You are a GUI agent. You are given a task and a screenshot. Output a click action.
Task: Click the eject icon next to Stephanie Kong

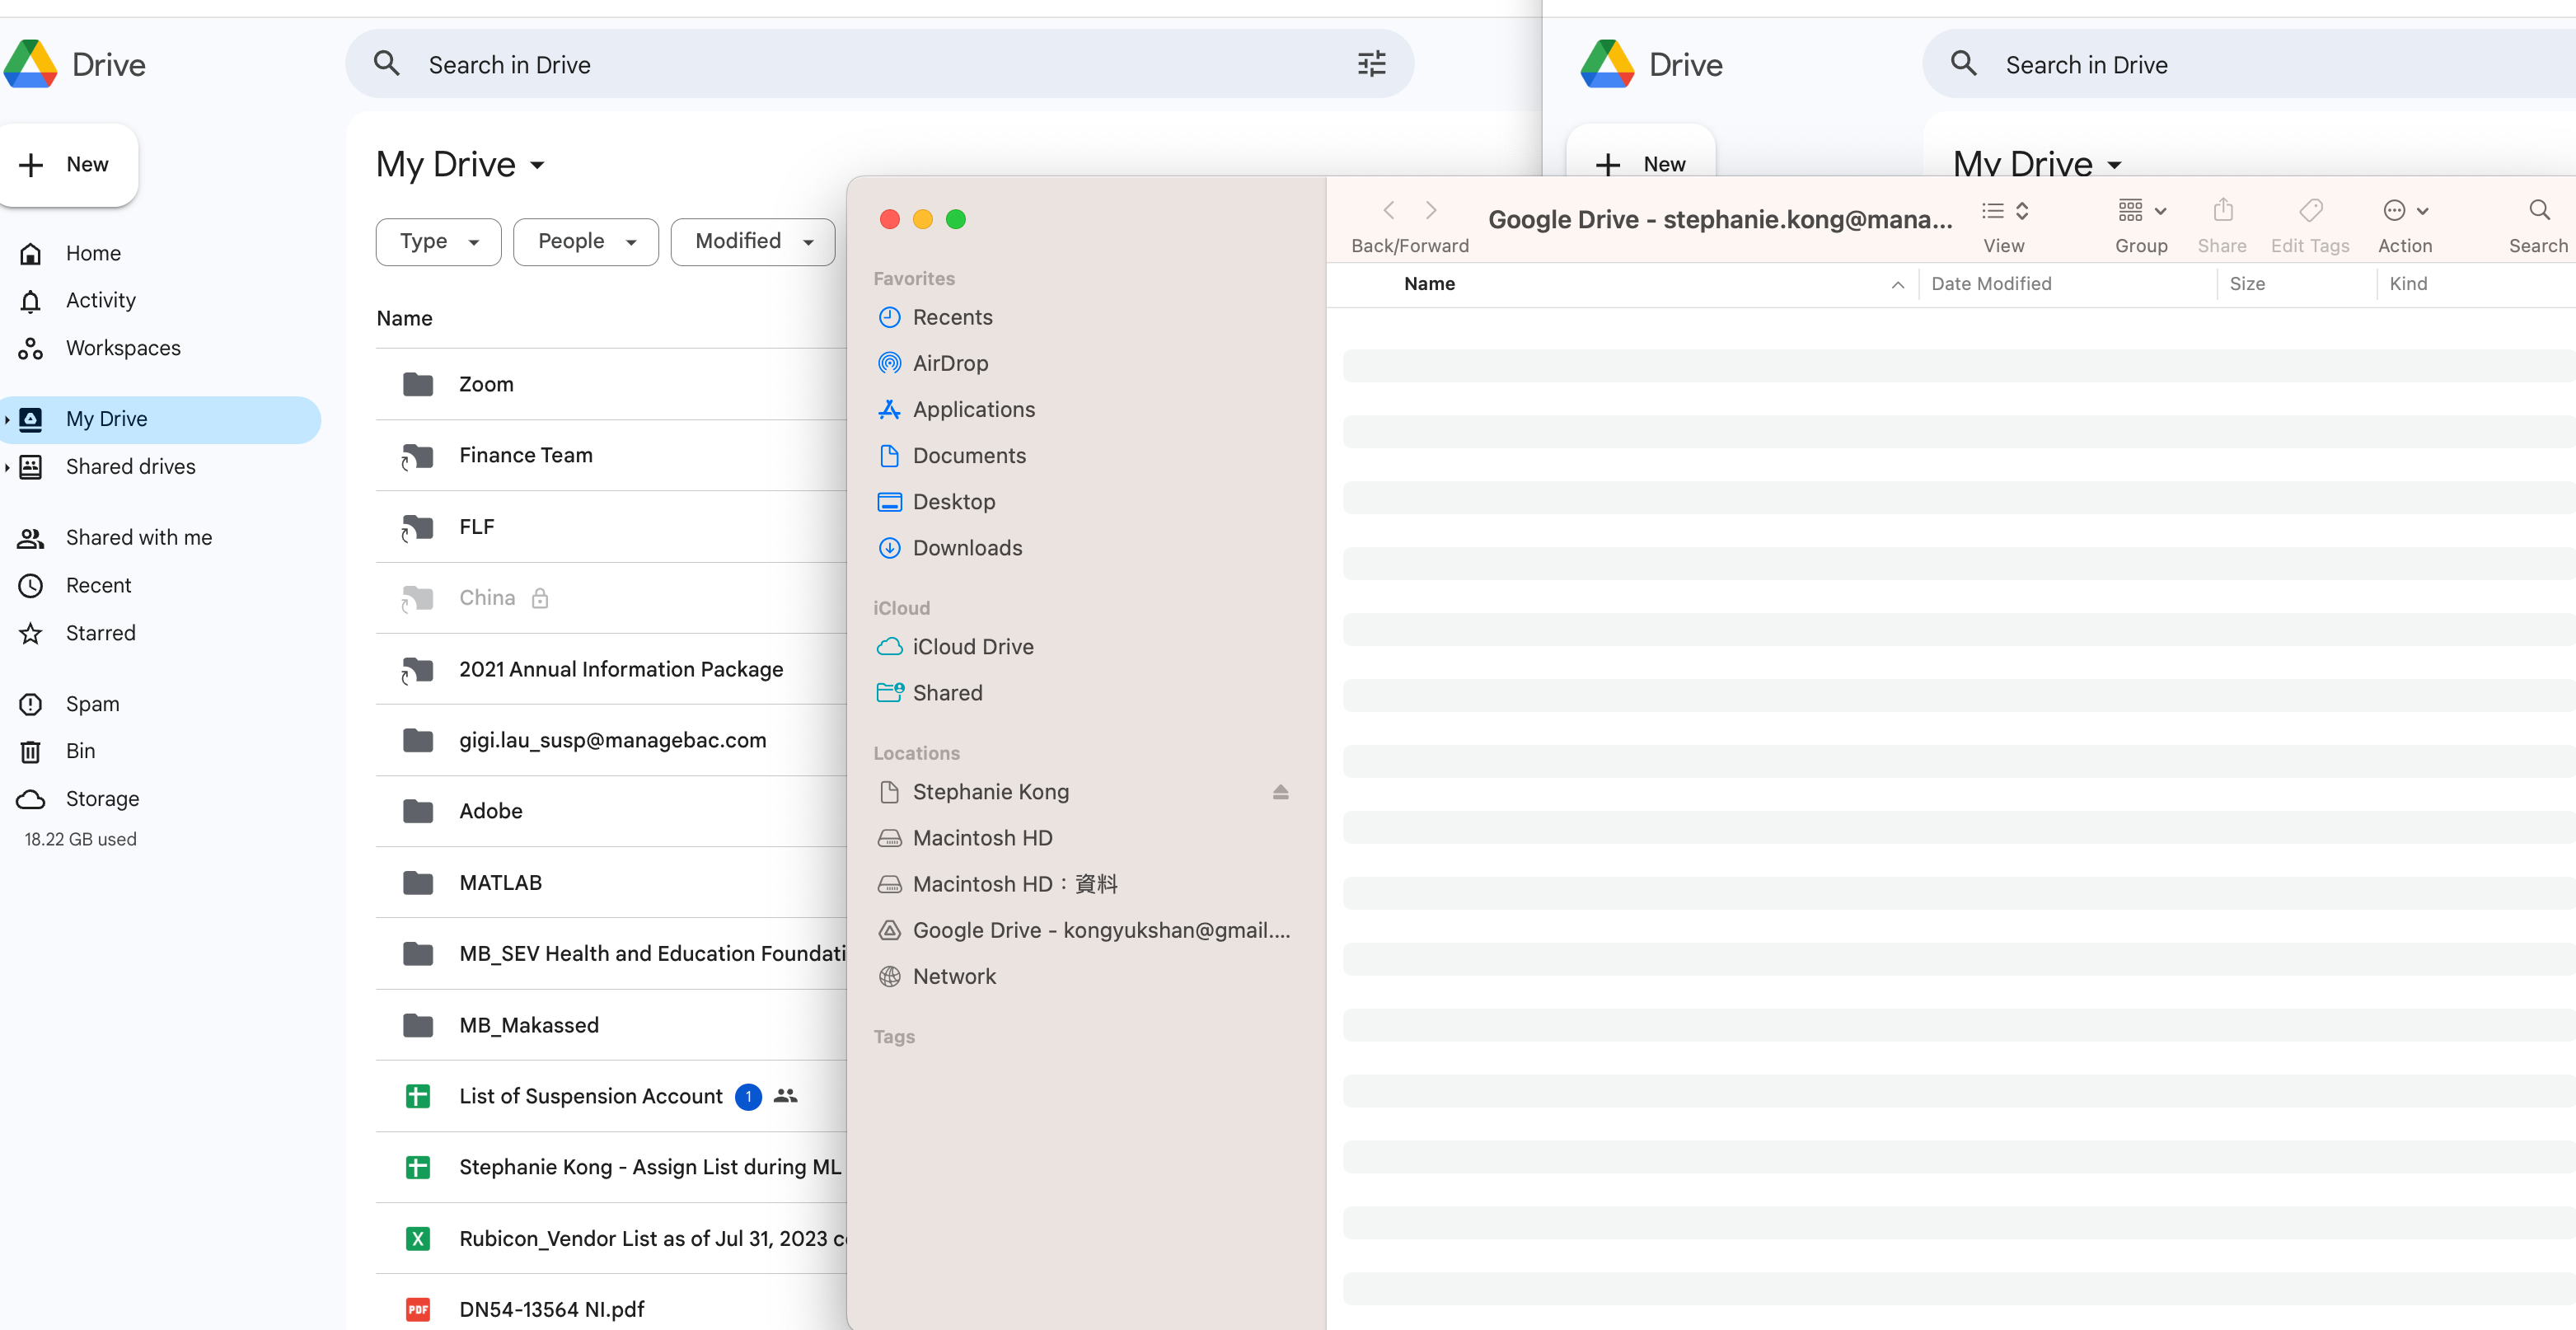(1280, 792)
